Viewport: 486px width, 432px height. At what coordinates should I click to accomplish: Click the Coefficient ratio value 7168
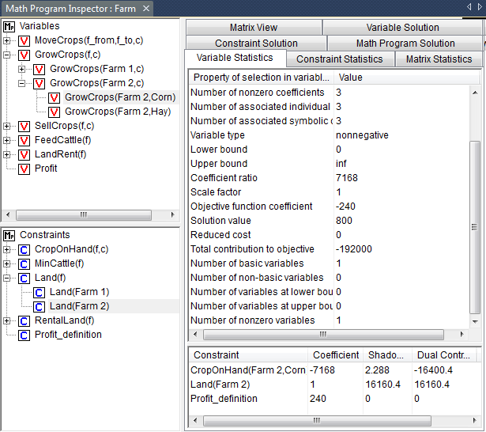(x=347, y=178)
